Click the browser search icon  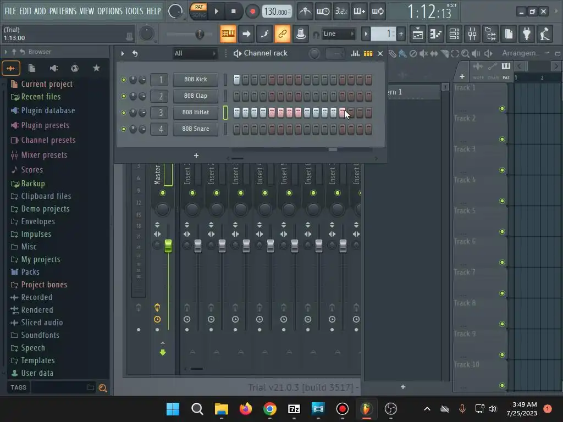103,388
